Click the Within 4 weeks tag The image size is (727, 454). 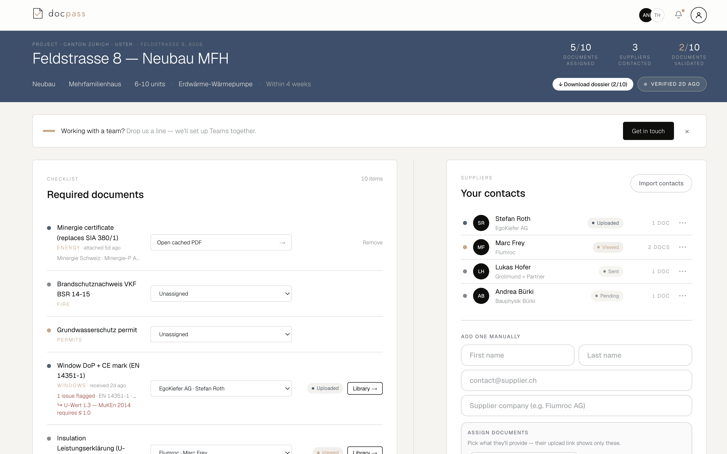coord(288,84)
